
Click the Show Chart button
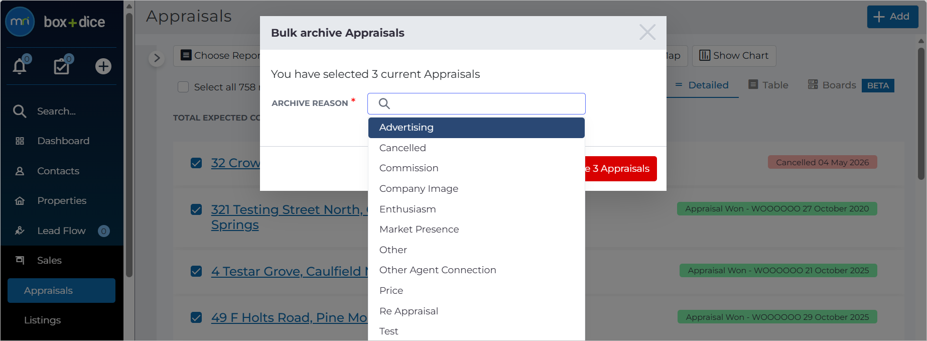[x=734, y=56]
